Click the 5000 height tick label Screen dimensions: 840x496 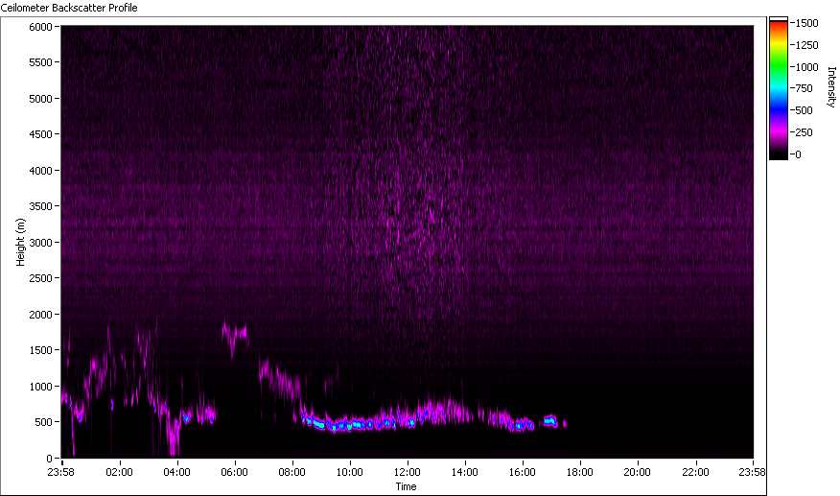pos(40,99)
